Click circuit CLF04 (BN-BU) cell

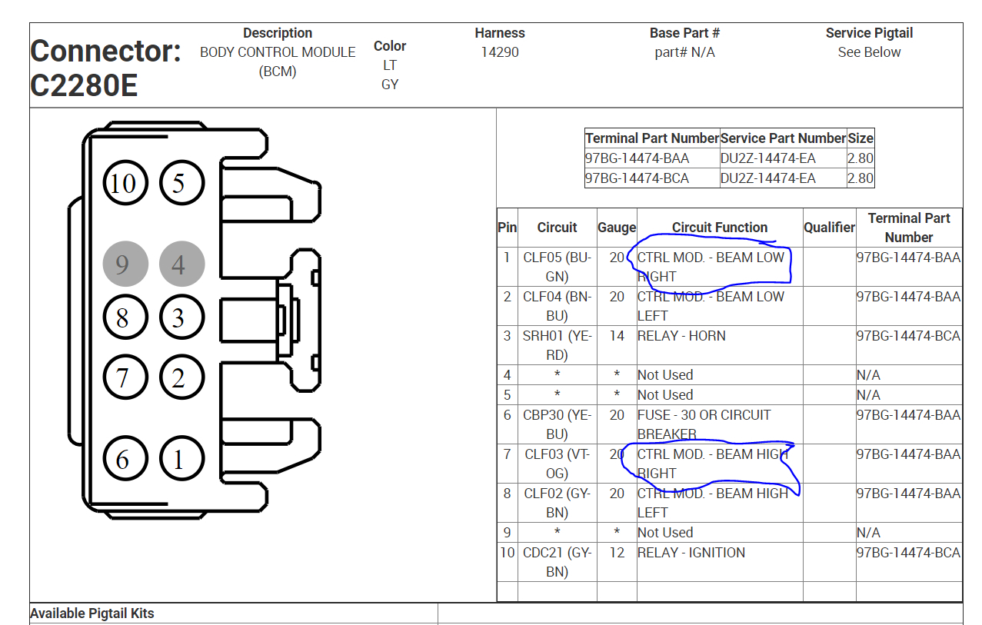point(557,306)
